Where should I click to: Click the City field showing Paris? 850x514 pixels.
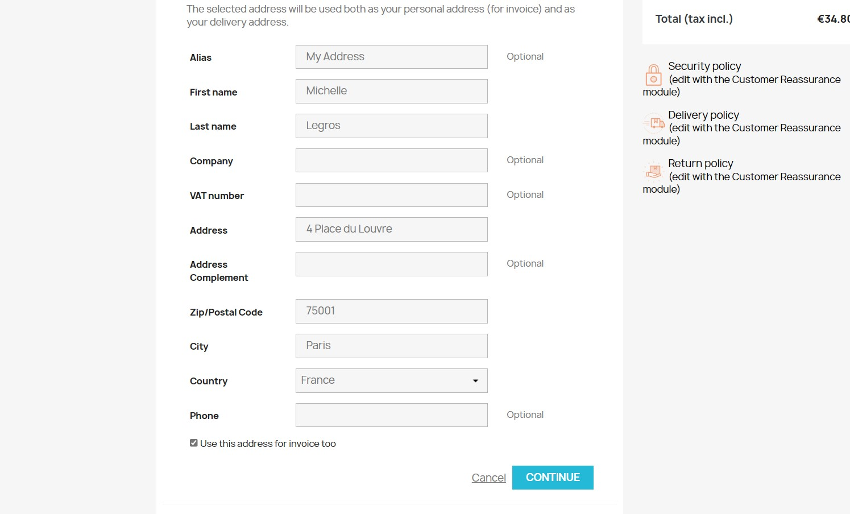point(391,346)
